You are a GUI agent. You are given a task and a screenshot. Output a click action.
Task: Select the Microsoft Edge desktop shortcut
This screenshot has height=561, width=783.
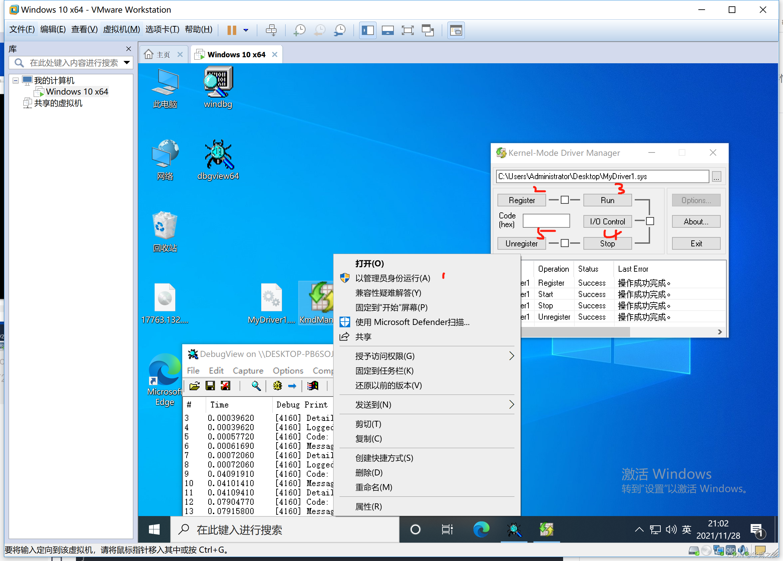point(165,380)
